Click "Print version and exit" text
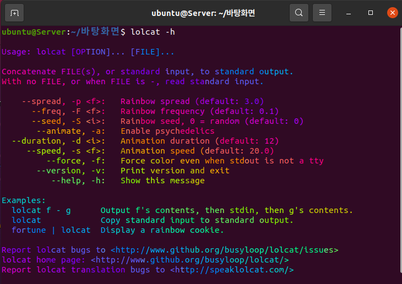Image resolution: width=402 pixels, height=284 pixels. tap(175, 171)
